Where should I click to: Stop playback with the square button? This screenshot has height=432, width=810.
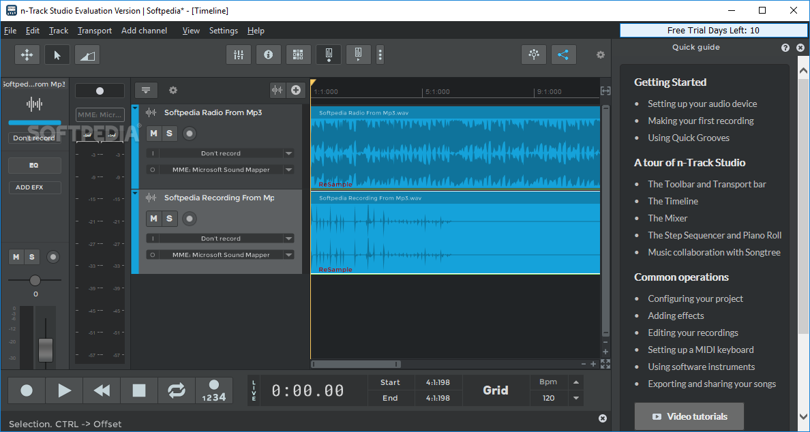[x=139, y=390]
